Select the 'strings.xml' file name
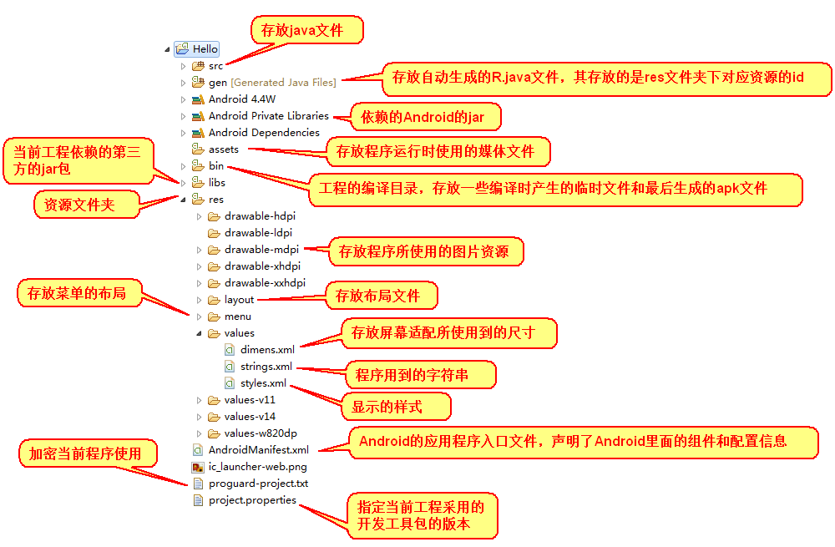The width and height of the screenshot is (835, 547). (x=266, y=367)
